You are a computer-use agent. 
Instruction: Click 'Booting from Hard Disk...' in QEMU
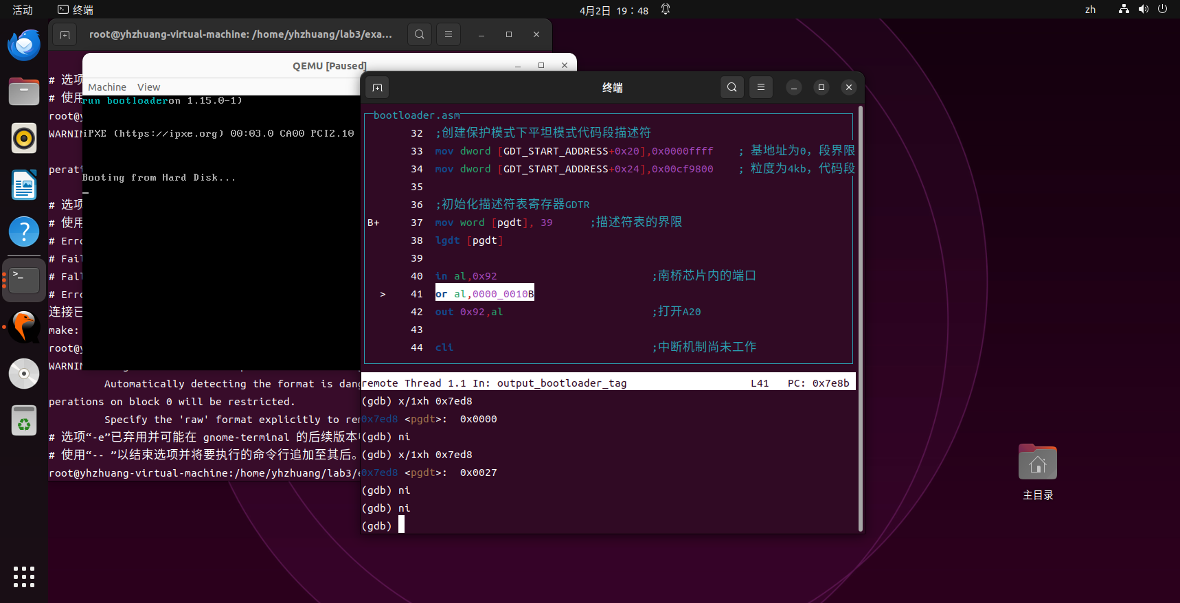coord(159,177)
